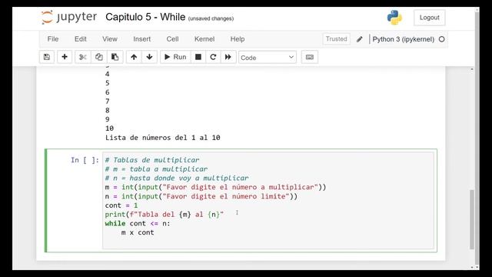Click the Trusted notebook indicator
Image resolution: width=492 pixels, height=277 pixels.
click(336, 39)
